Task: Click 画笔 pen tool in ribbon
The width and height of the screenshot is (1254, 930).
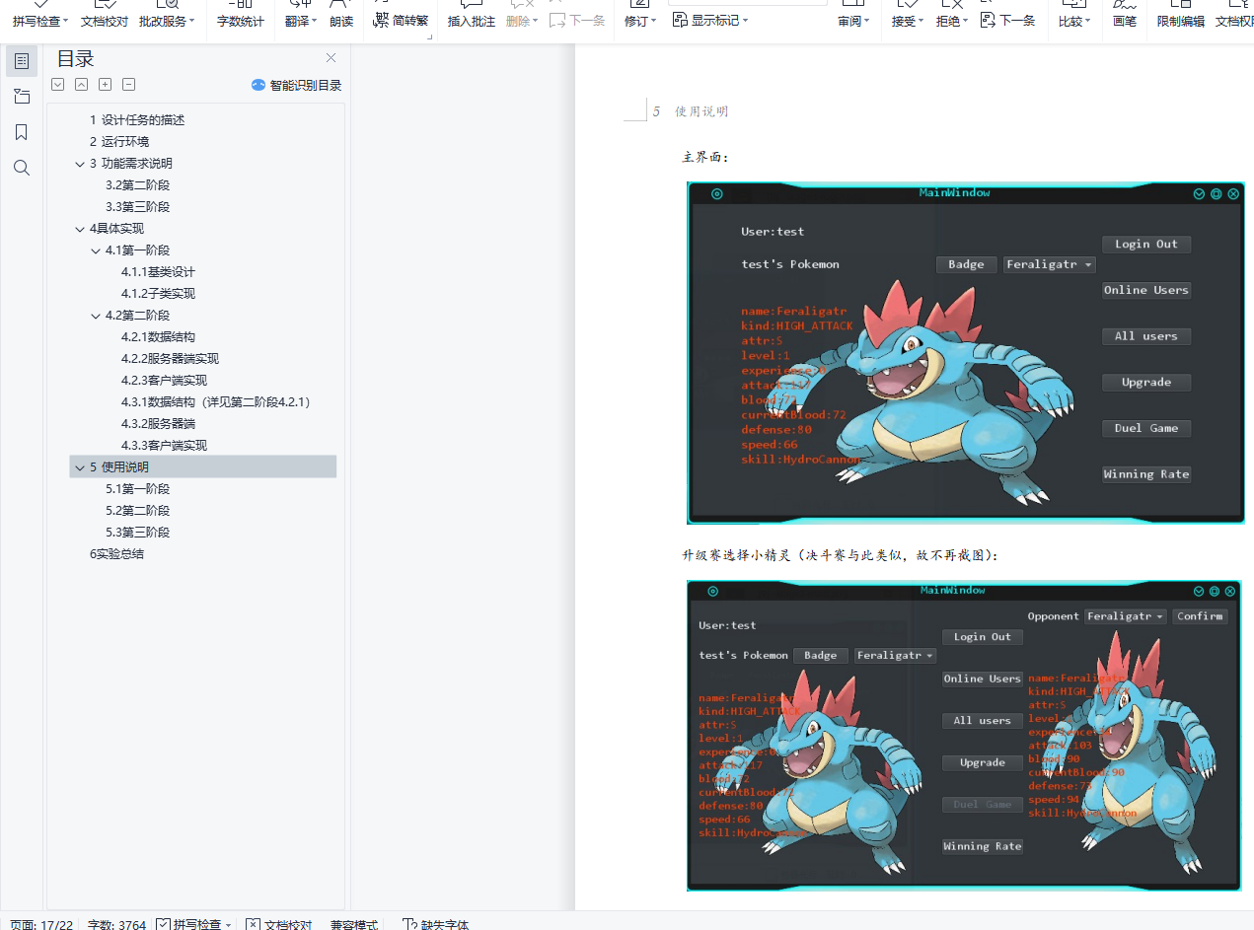Action: tap(1125, 21)
